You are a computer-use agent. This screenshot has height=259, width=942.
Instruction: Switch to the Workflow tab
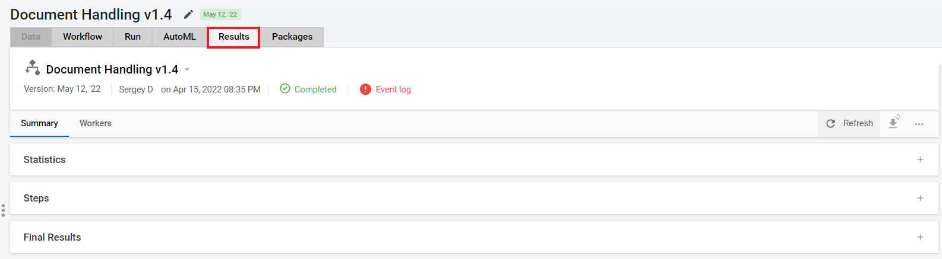(x=83, y=37)
